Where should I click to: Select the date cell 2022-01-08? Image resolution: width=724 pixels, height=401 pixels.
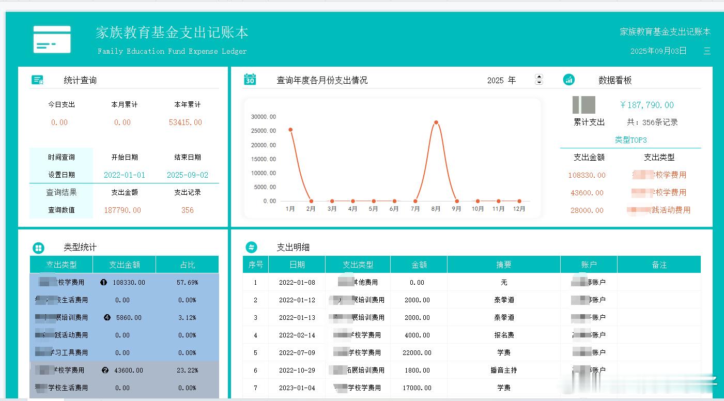click(x=297, y=283)
